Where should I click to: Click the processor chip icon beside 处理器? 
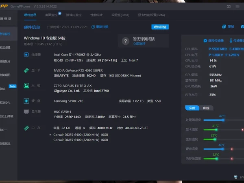point(26,54)
